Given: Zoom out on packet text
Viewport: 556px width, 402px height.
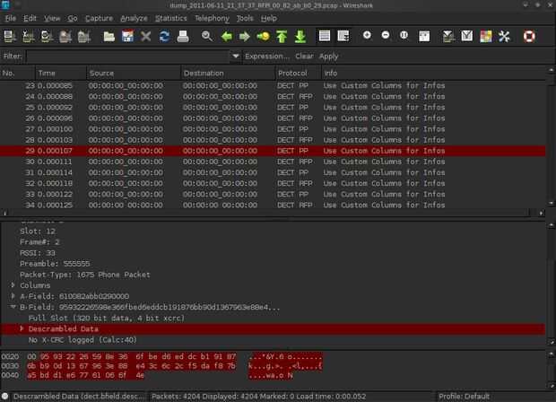Looking at the screenshot, I should pyautogui.click(x=386, y=35).
